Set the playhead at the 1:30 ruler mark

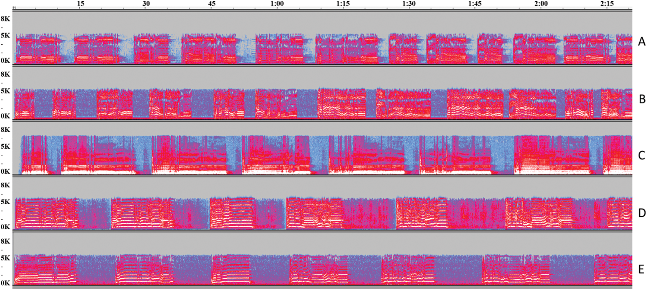tap(409, 4)
